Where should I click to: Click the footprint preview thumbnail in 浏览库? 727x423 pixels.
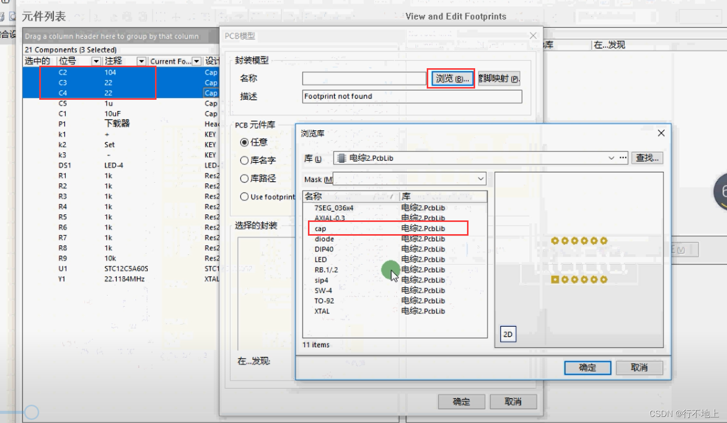coord(579,260)
